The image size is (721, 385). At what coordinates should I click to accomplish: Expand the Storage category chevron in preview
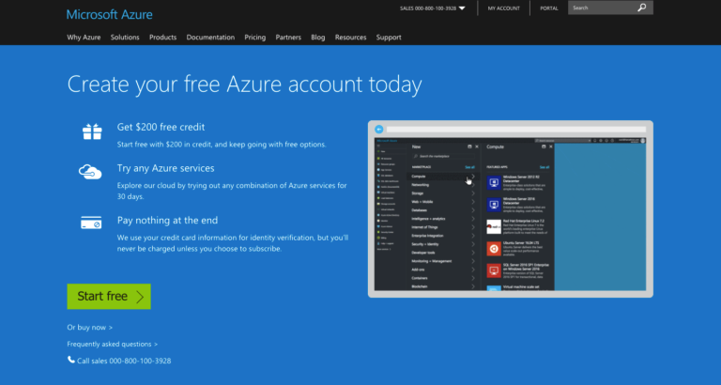(x=473, y=193)
